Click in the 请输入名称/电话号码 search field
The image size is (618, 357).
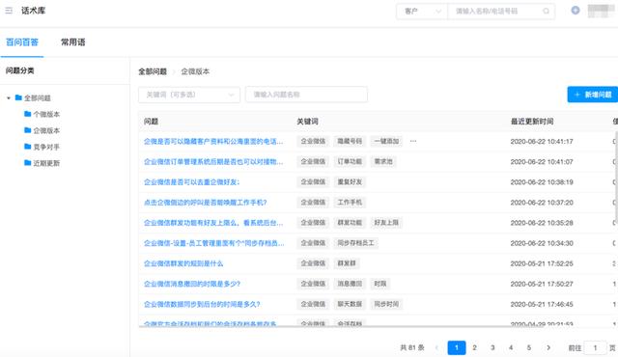(x=501, y=11)
